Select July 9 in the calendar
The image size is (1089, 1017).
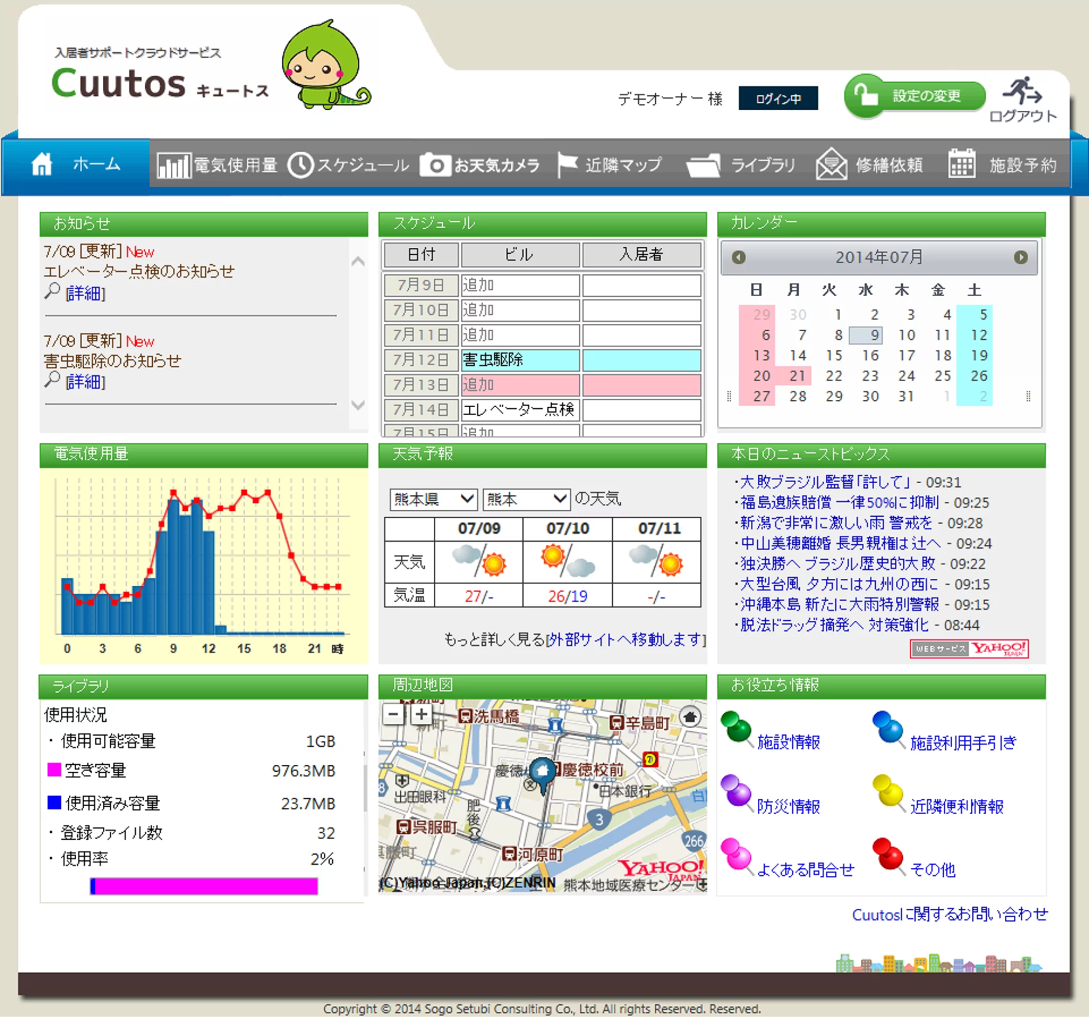click(x=866, y=335)
